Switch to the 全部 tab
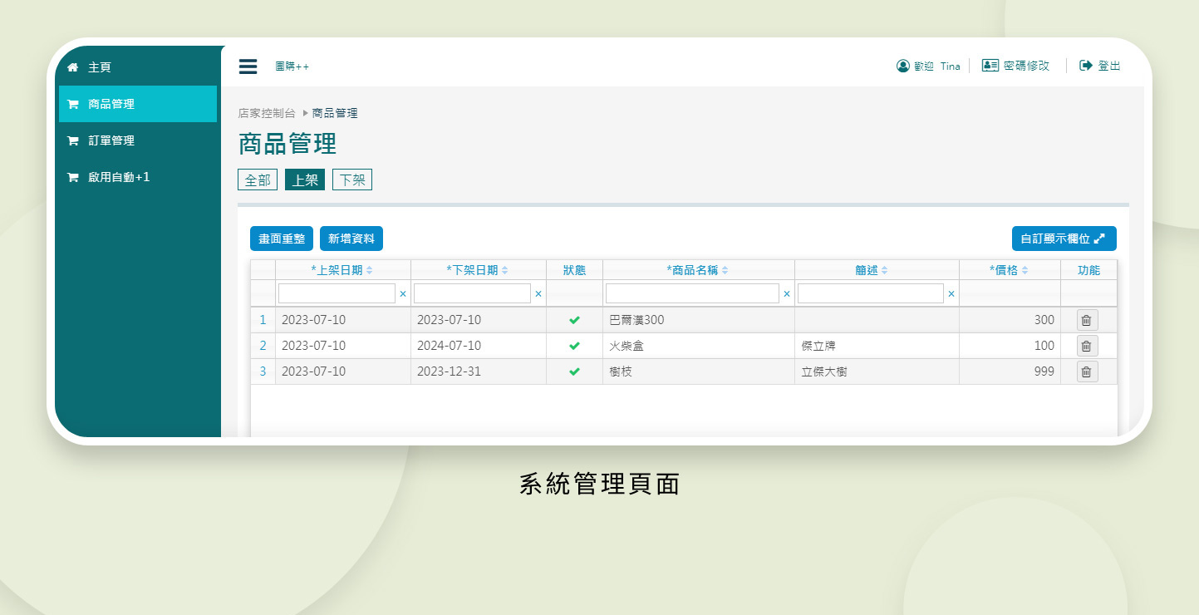The image size is (1199, 615). pyautogui.click(x=258, y=179)
